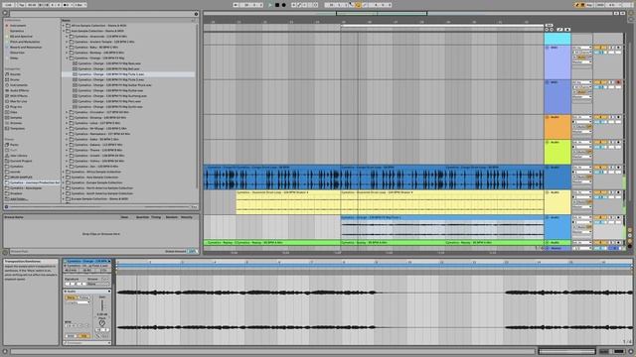
Task: Select Drums in the browser Categories
Action: point(15,79)
